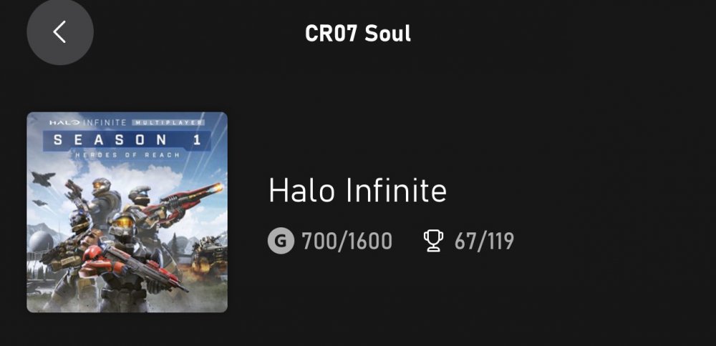Click the CR07 Soul header title

point(358,34)
